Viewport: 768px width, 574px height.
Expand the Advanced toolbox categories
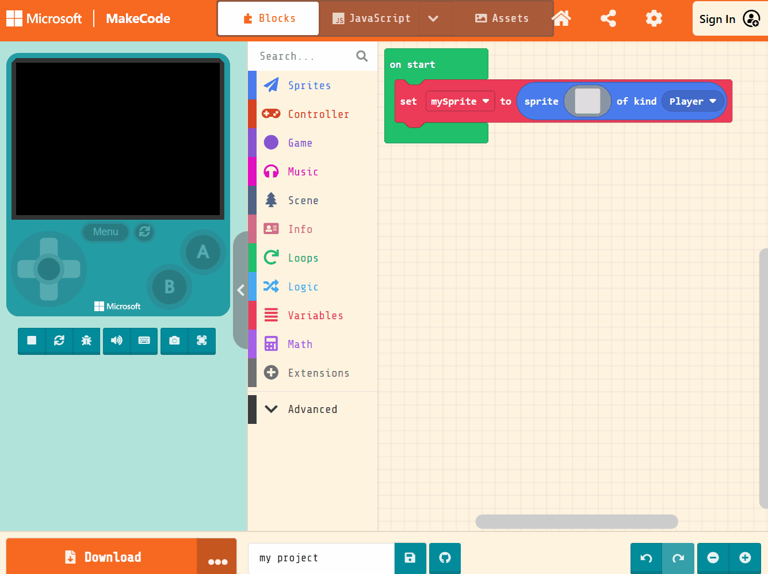coord(312,409)
